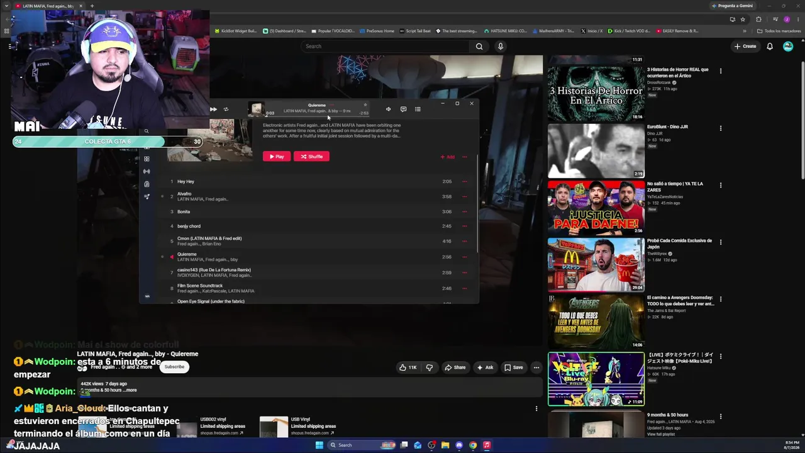805x453 pixels.
Task: Bookmark this page with Chrome star
Action: [743, 20]
